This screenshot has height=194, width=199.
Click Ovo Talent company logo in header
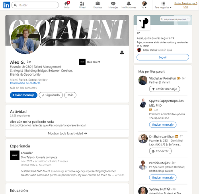tap(82, 62)
